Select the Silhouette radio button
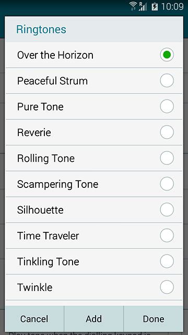Viewport: 188px width, 335px height. [167, 209]
